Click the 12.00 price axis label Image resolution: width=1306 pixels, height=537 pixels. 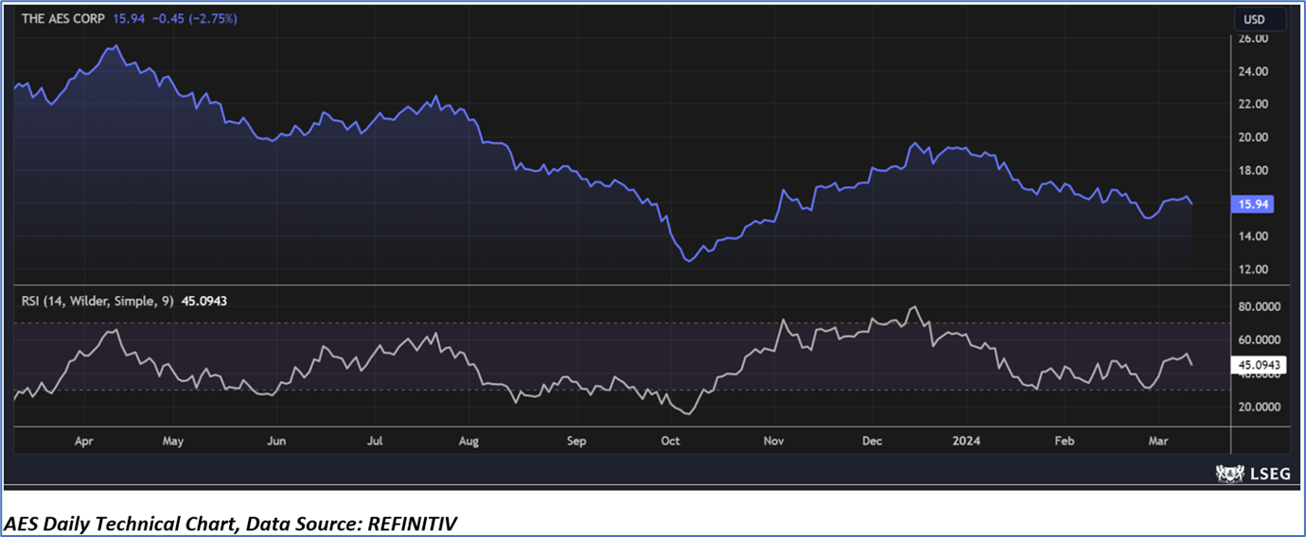pos(1252,269)
